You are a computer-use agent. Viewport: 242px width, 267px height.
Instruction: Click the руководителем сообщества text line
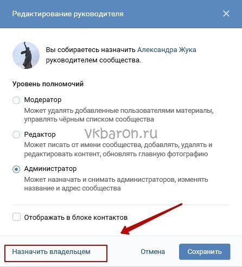click(x=93, y=60)
